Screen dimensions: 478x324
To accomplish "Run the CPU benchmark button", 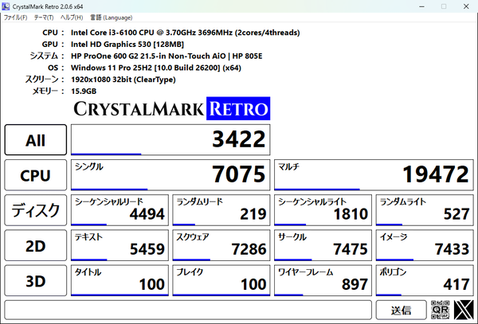I will 36,175.
